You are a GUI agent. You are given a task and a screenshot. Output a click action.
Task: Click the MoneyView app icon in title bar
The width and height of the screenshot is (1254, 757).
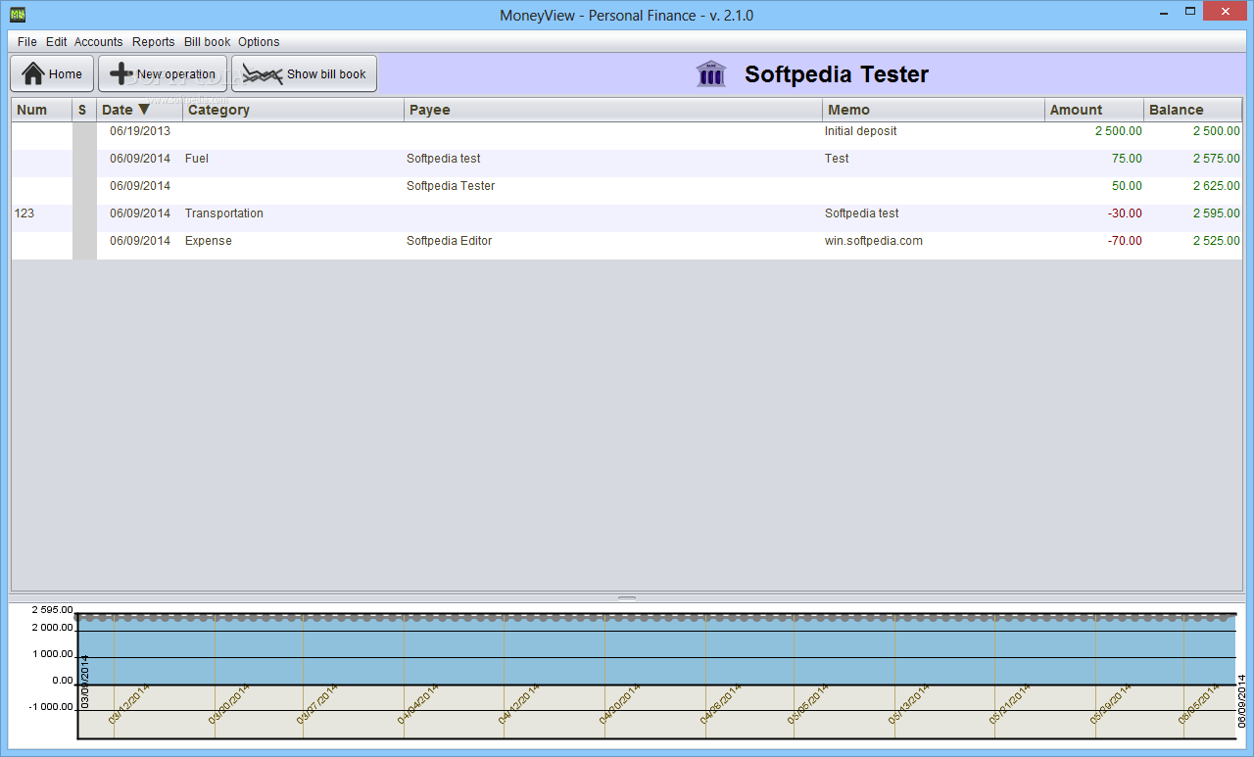point(17,15)
